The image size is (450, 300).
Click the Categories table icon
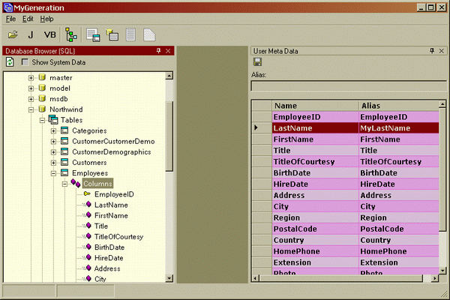pyautogui.click(x=64, y=130)
